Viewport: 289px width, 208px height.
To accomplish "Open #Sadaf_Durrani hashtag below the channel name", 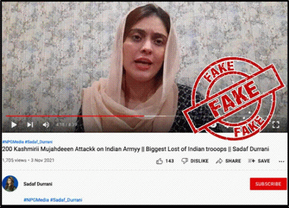I will [x=67, y=200].
